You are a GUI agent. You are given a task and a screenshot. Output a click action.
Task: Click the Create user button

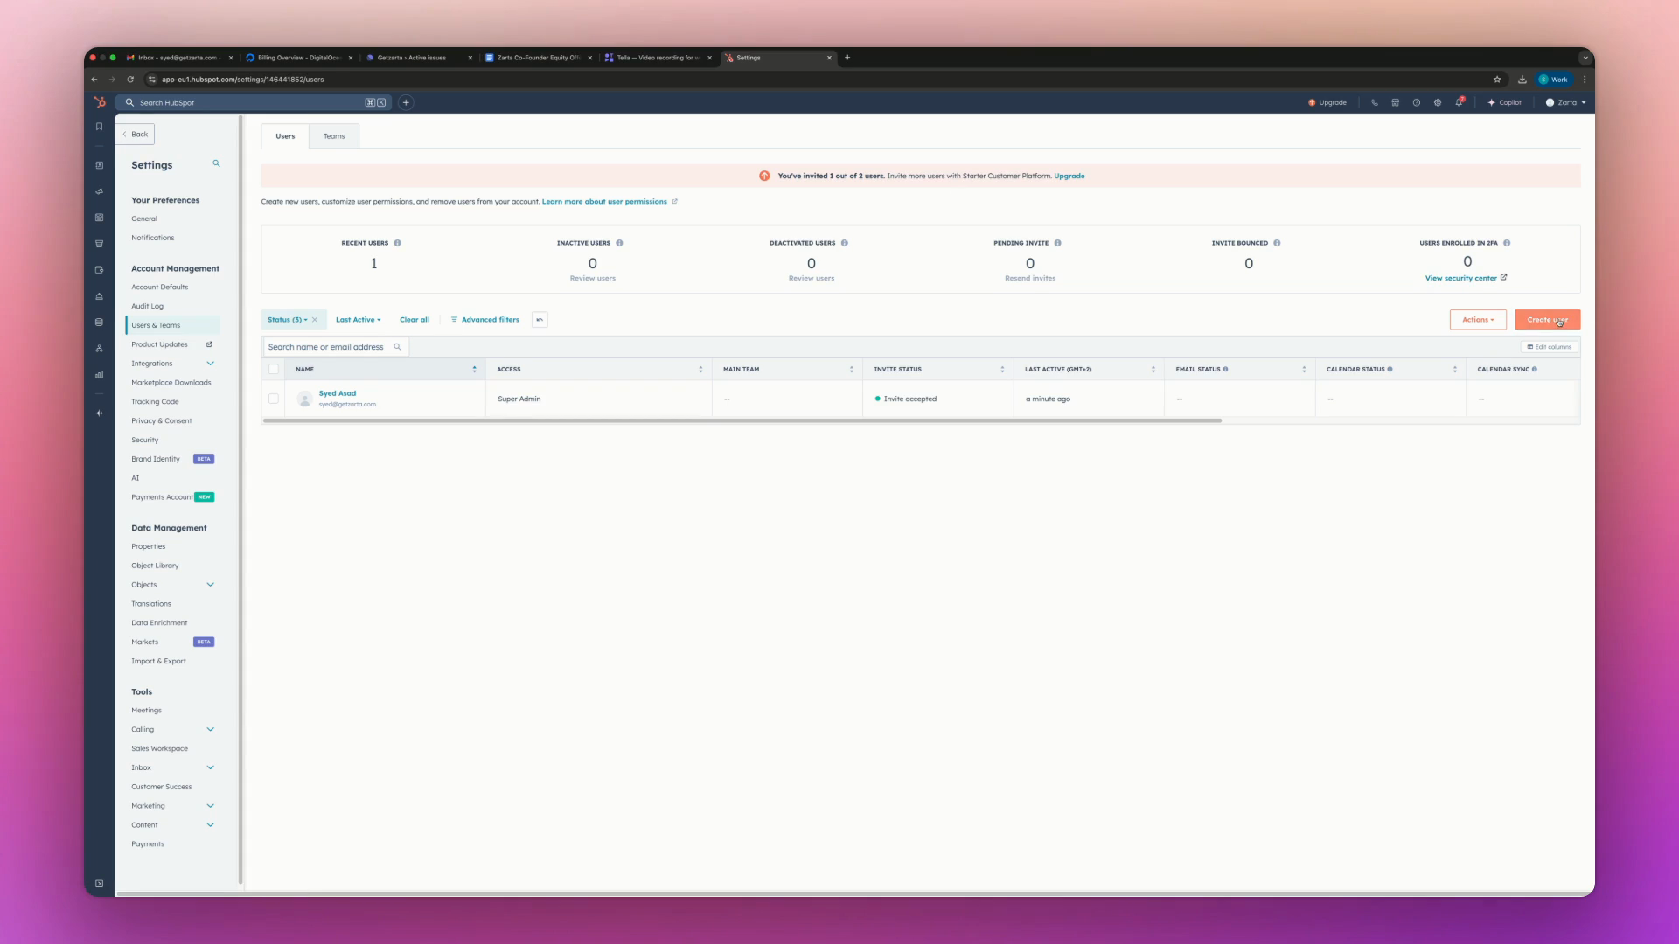click(x=1547, y=320)
